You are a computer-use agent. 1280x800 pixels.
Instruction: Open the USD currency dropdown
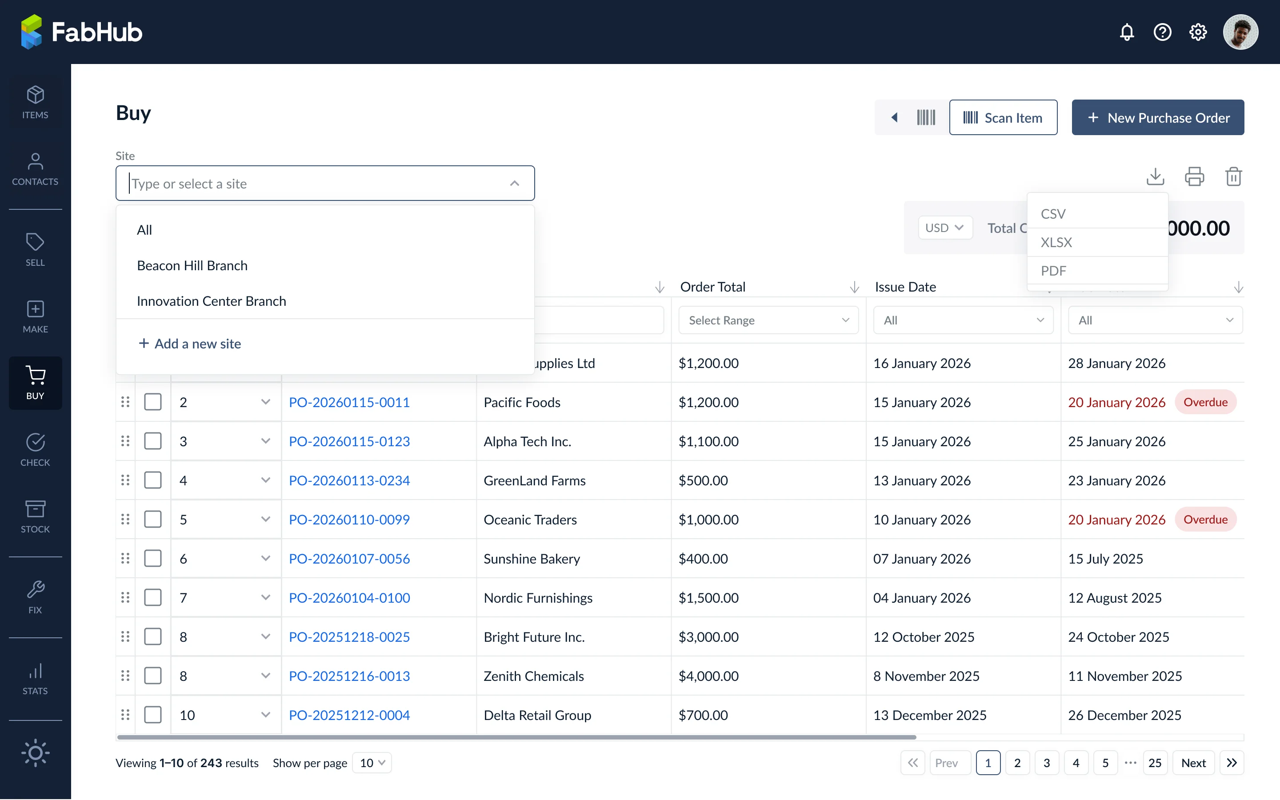tap(945, 228)
